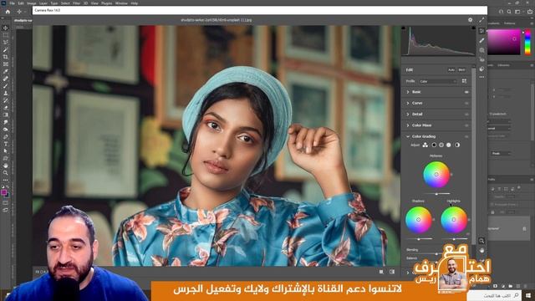This screenshot has width=535, height=301.
Task: Select Global color grading mode
Action: 457,145
